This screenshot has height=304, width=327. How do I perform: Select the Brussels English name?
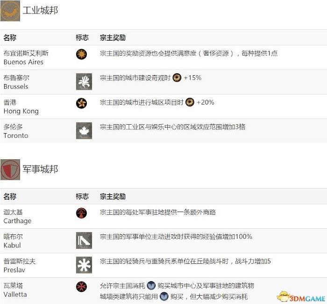[x=16, y=86]
